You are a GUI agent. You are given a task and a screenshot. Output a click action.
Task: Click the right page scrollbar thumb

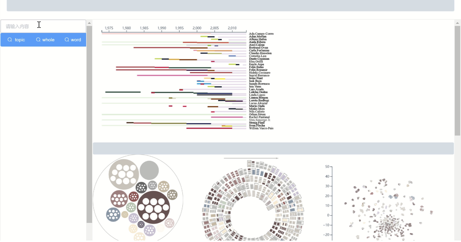(457, 81)
